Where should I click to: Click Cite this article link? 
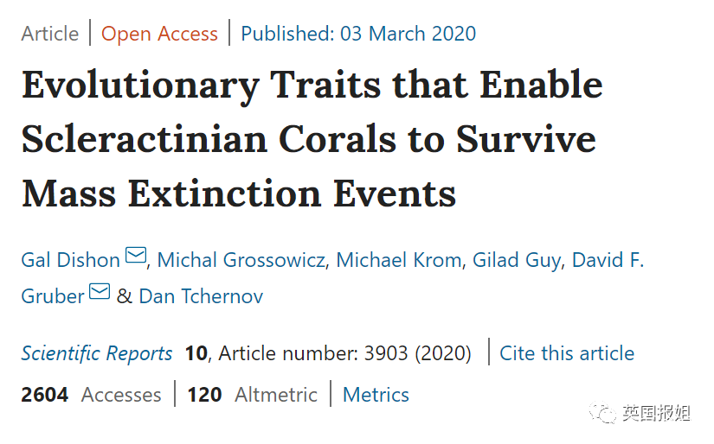(x=567, y=353)
